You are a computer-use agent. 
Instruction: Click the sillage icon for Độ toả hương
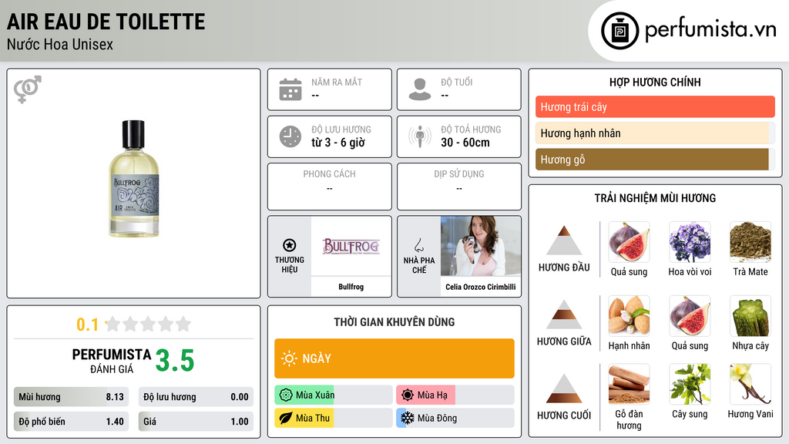(420, 136)
